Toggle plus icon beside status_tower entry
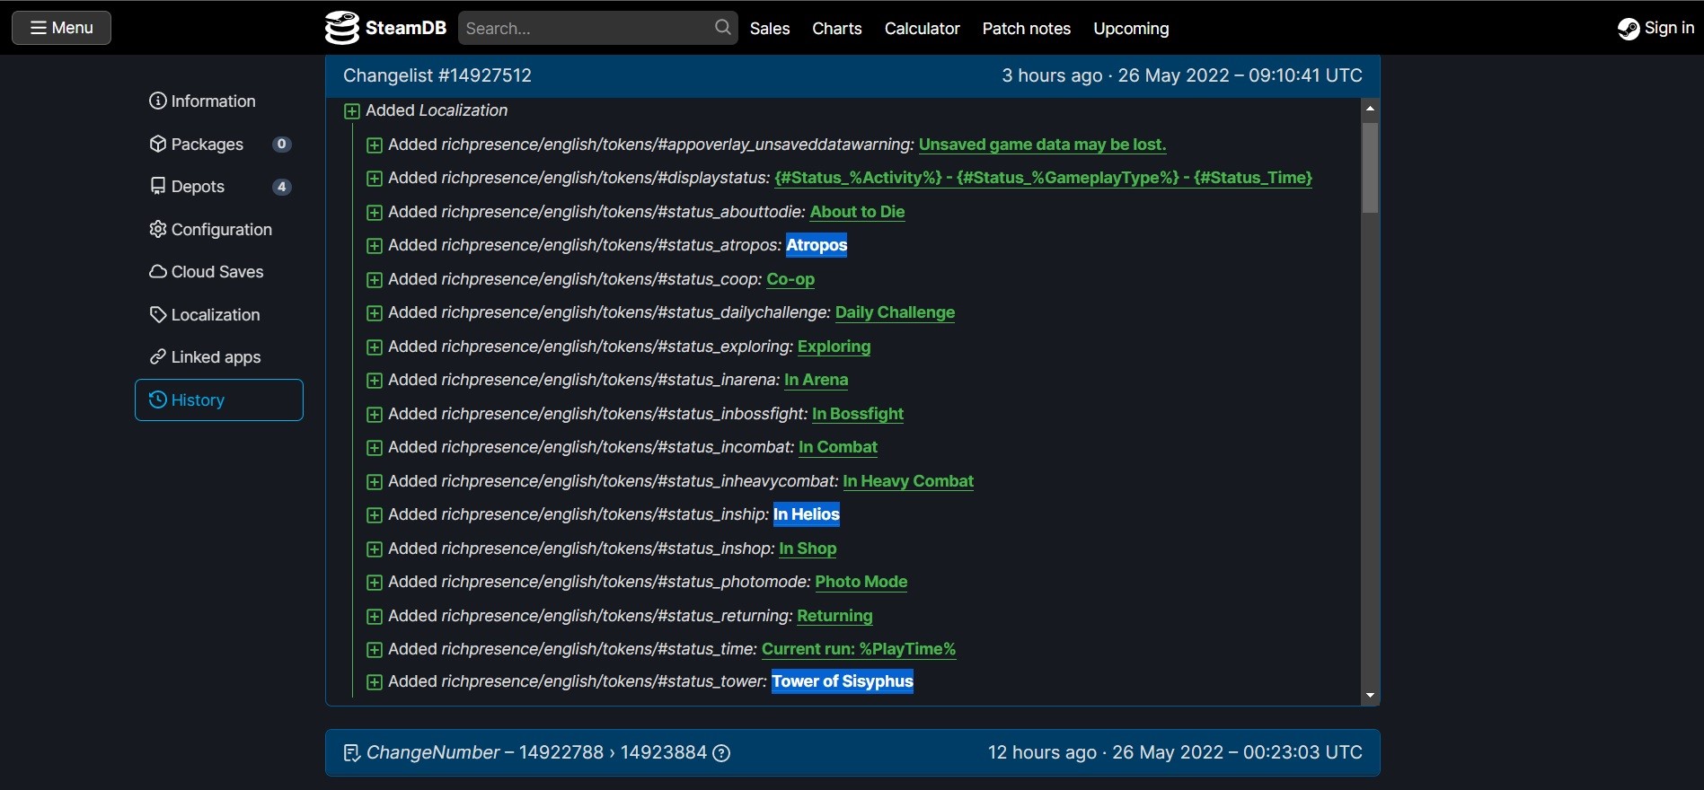This screenshot has width=1704, height=790. click(375, 682)
